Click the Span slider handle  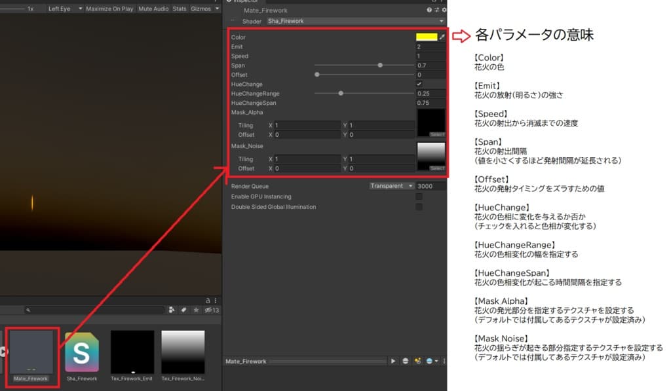point(380,65)
